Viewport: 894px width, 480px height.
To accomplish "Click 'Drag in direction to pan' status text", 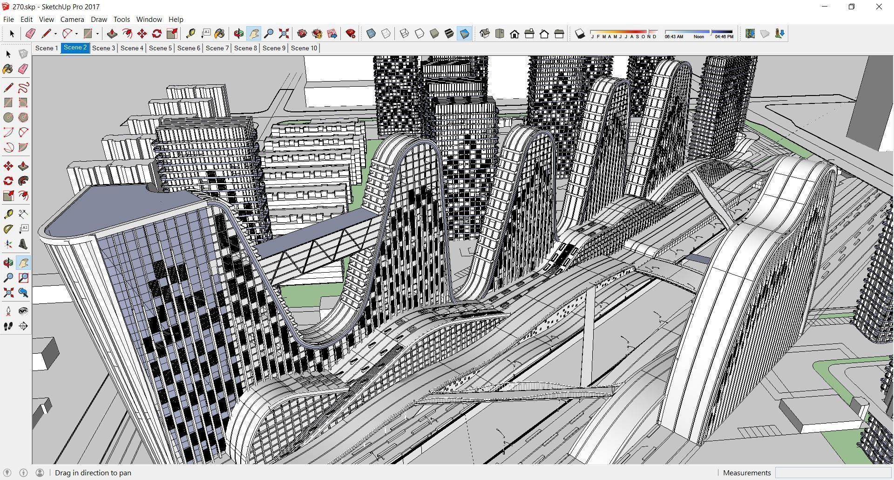I will click(x=93, y=473).
